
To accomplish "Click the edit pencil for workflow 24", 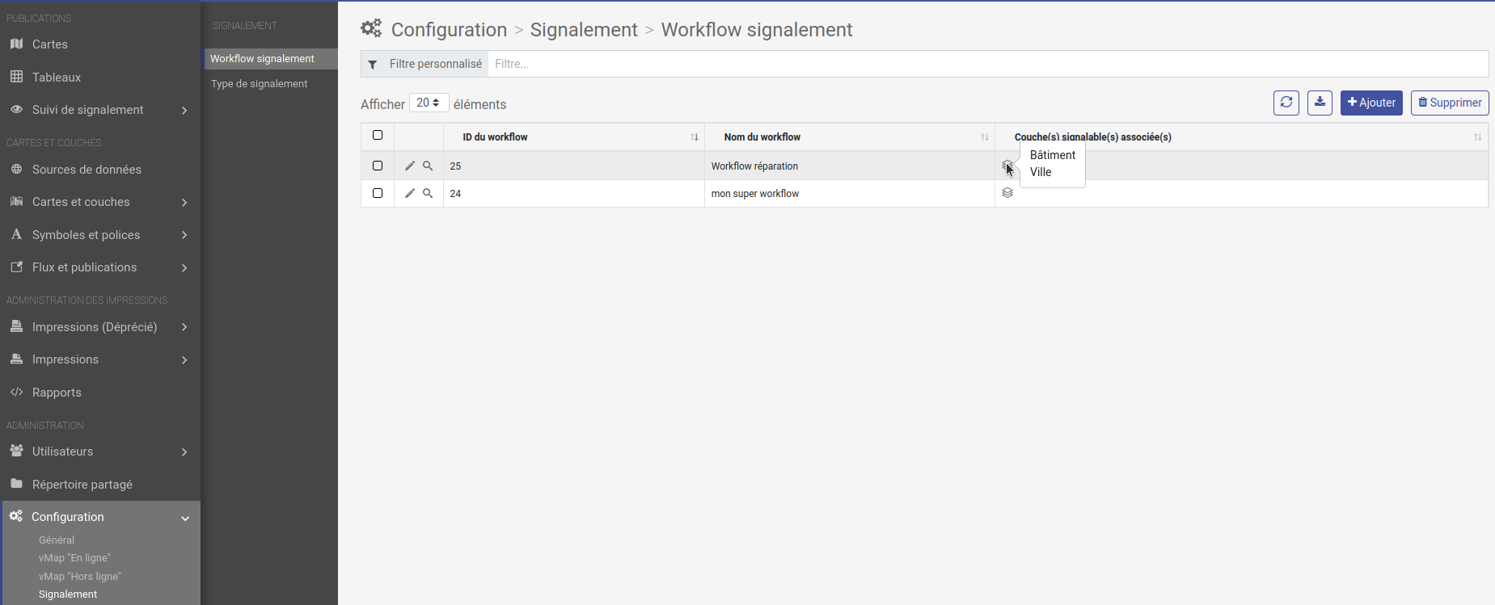I will [410, 193].
